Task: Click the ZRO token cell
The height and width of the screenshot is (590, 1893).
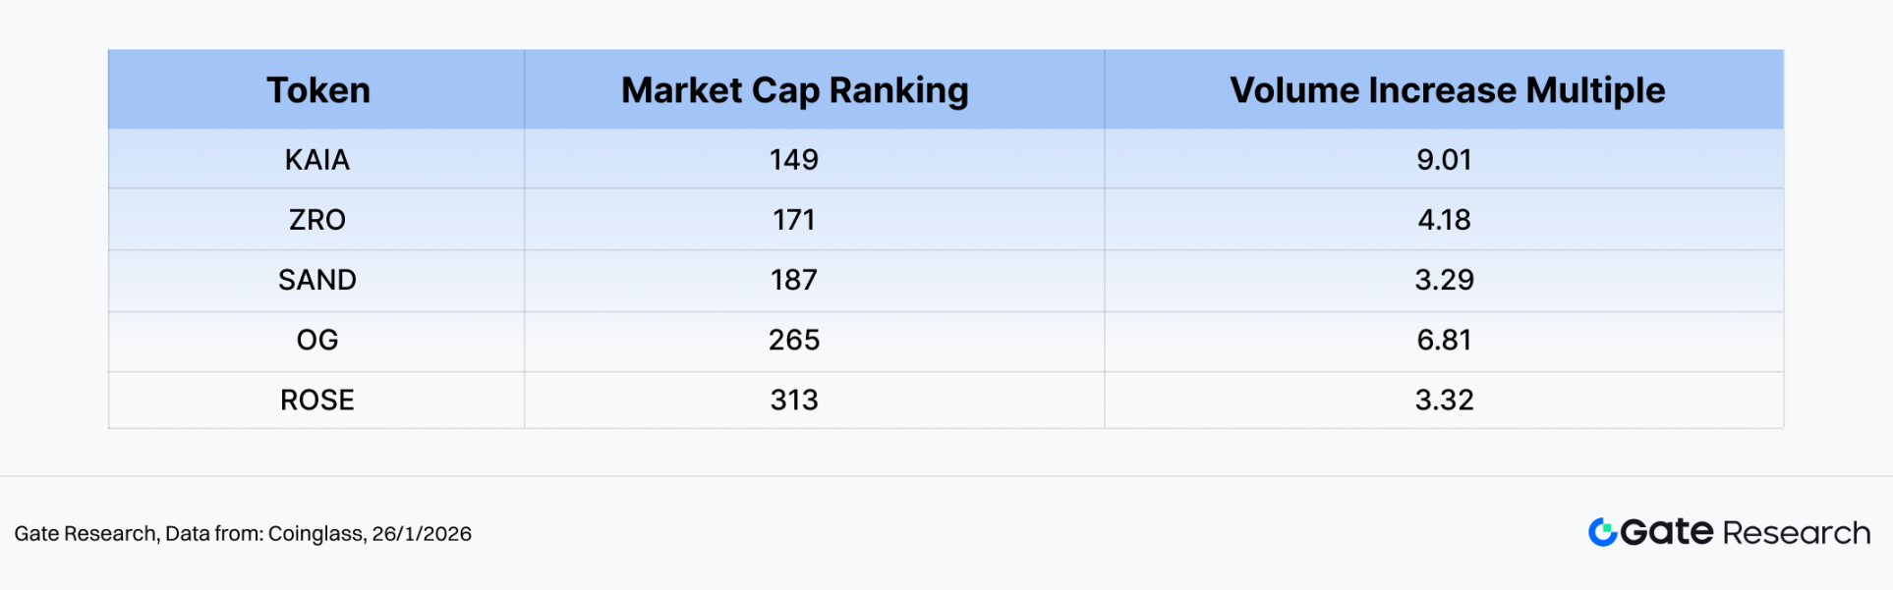Action: point(317,220)
